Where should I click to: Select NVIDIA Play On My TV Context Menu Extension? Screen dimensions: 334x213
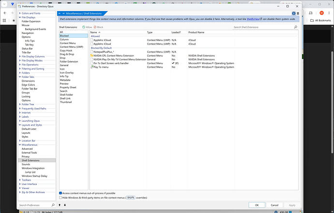(194, 59)
